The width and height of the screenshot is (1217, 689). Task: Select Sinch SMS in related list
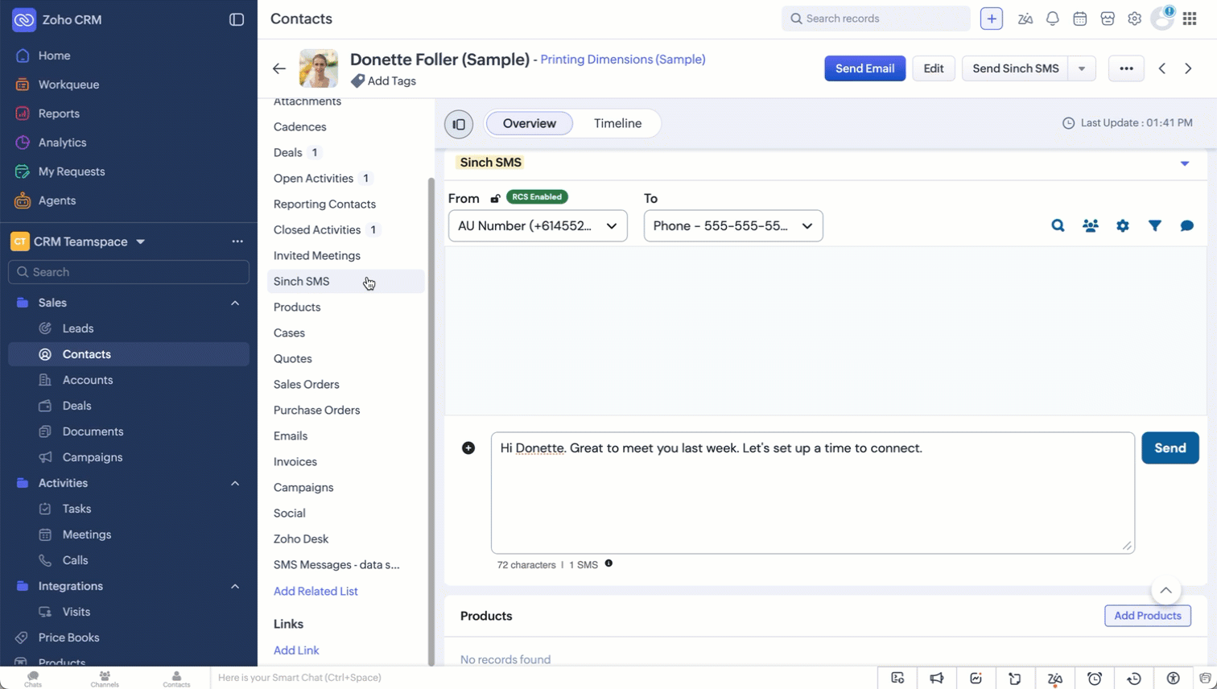[x=345, y=282]
